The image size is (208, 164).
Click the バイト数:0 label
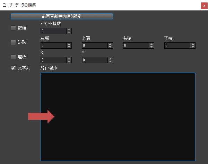pyautogui.click(x=49, y=68)
